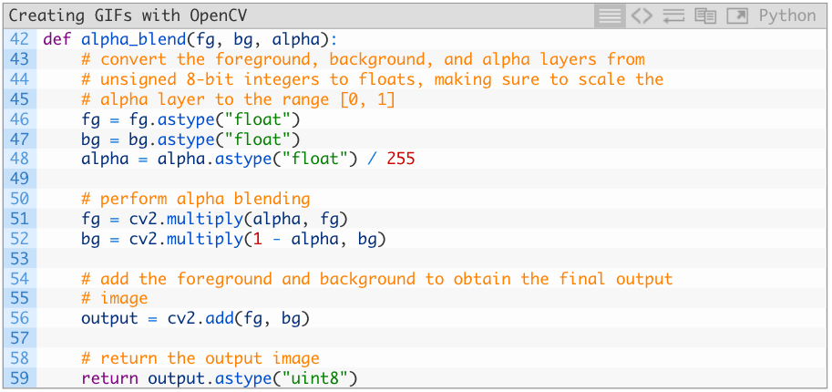Click line number 56 in gutter
Screen dimensions: 832x392
(x=19, y=318)
